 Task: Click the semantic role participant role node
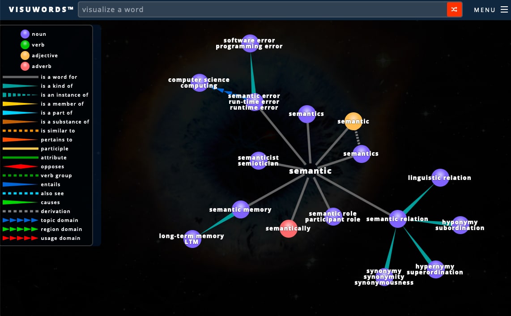pos(333,217)
